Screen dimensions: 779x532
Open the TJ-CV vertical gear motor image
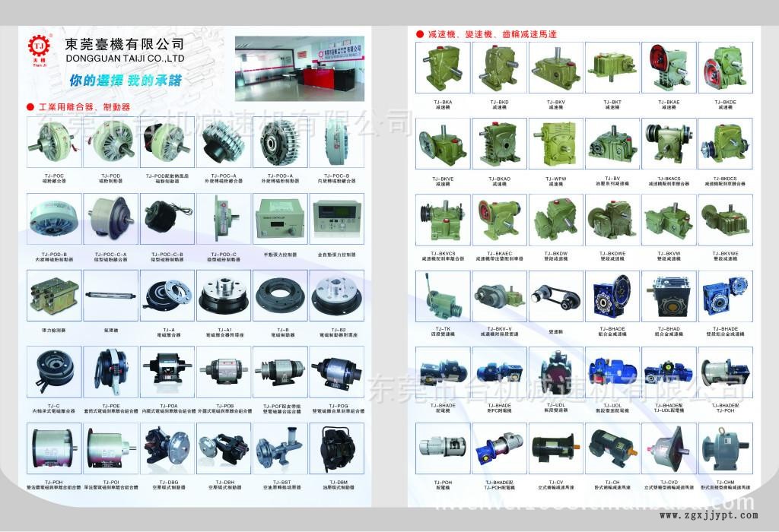click(556, 448)
